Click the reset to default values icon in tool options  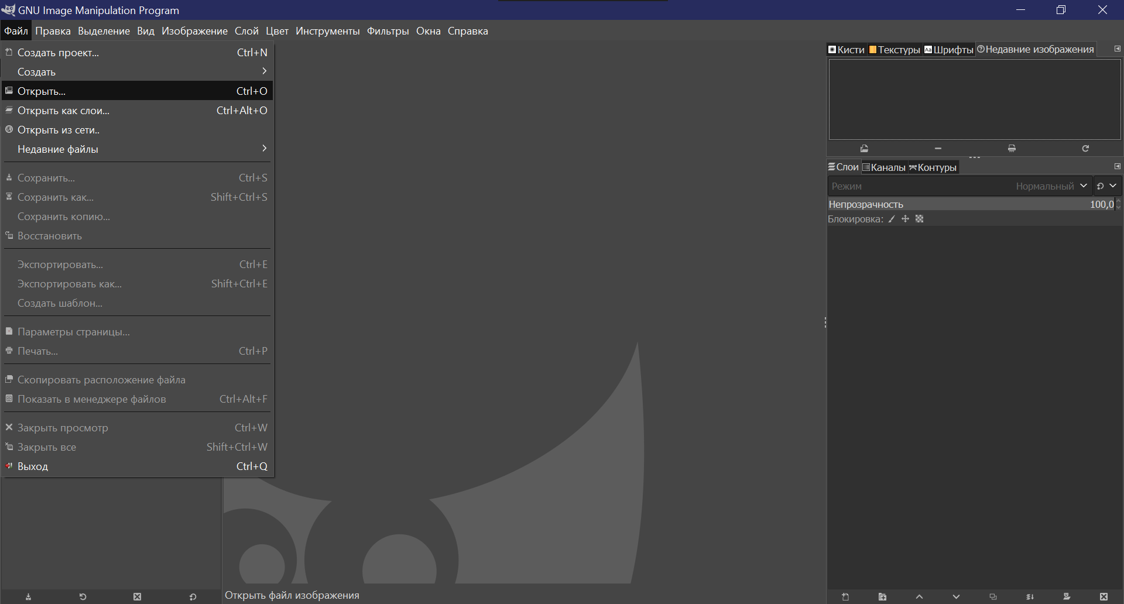click(193, 597)
